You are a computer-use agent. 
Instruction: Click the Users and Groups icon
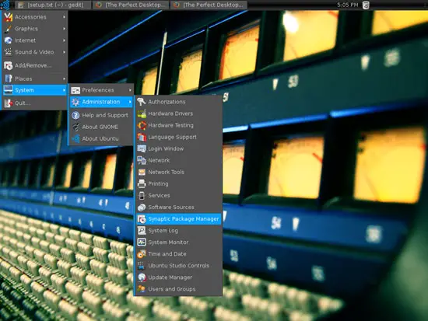click(x=142, y=289)
